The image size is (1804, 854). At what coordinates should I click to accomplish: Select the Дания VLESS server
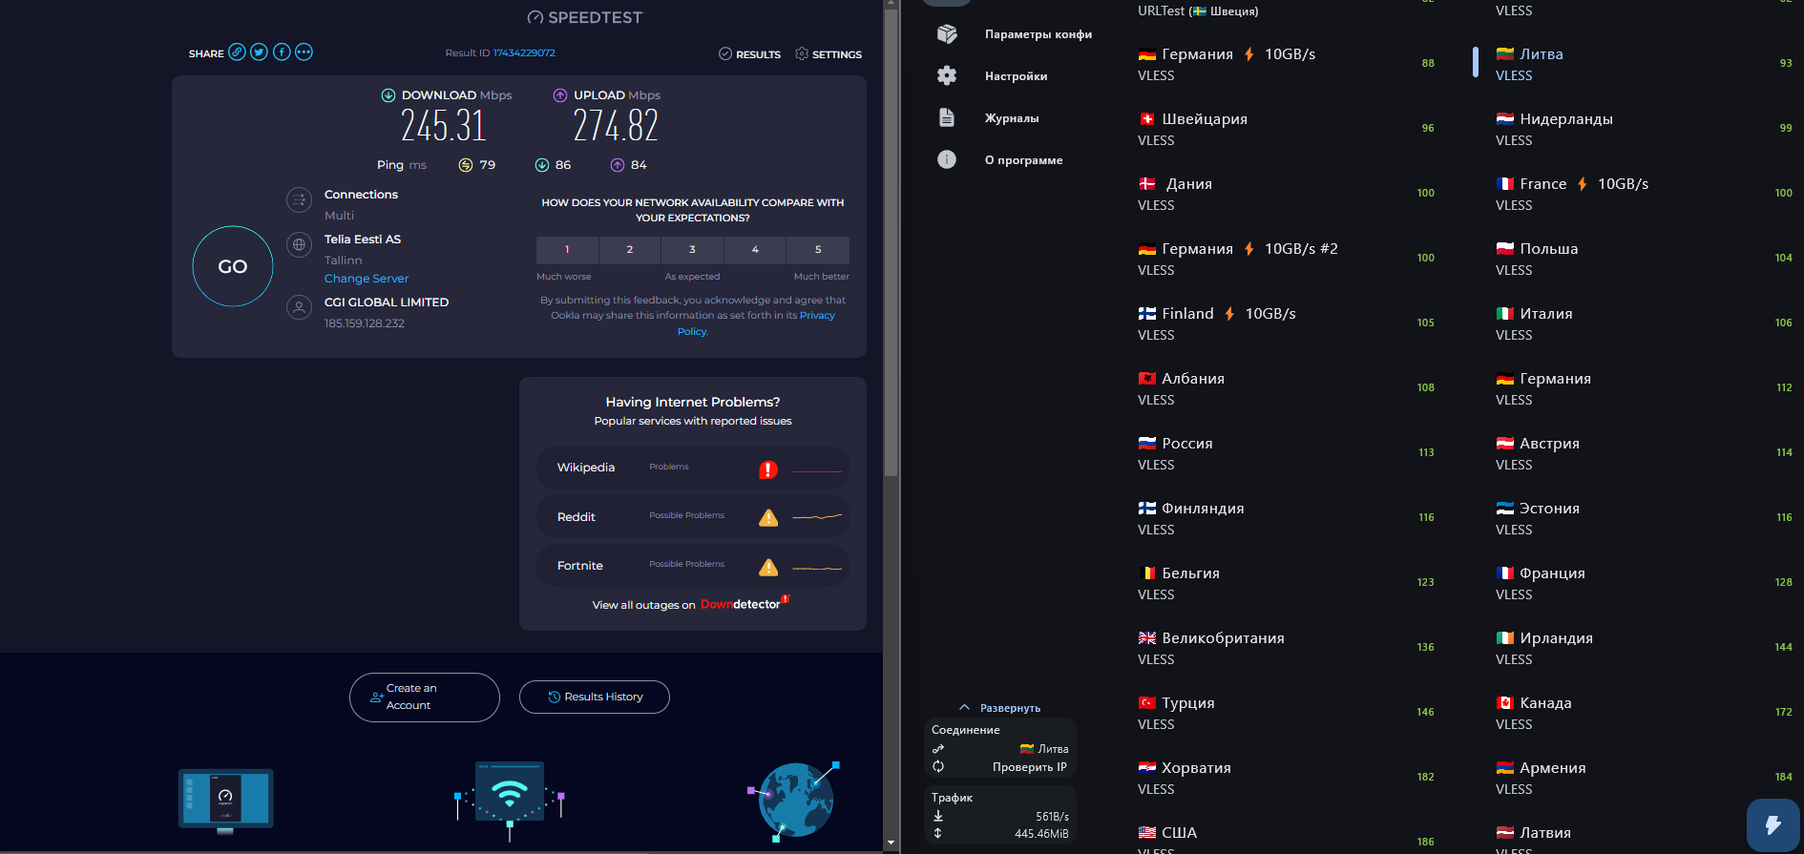(x=1287, y=194)
